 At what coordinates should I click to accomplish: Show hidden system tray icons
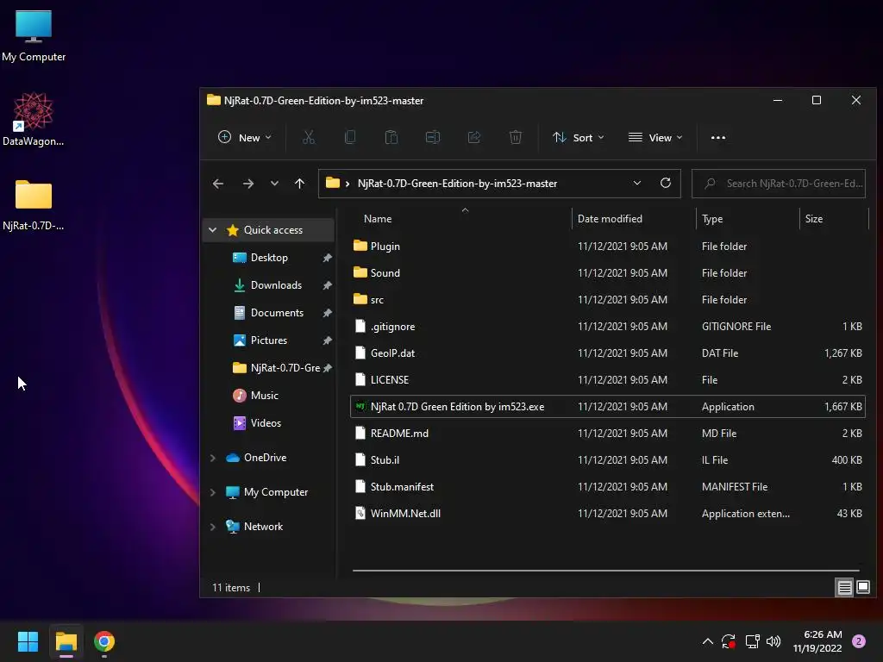pyautogui.click(x=708, y=641)
